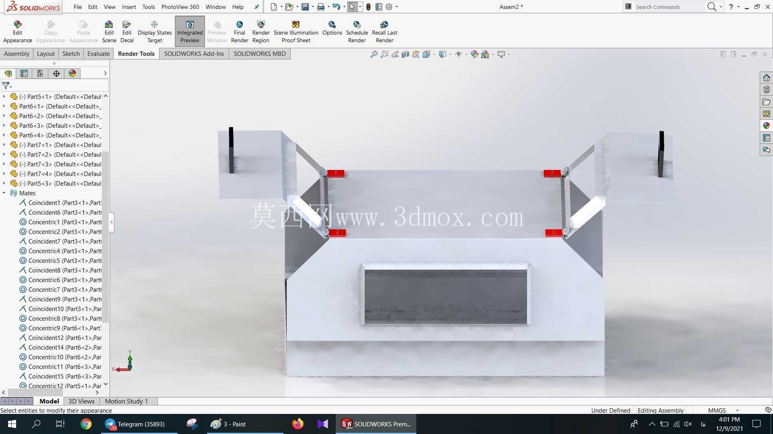Click the Zoom to Fit icon
773x434 pixels.
coord(374,54)
